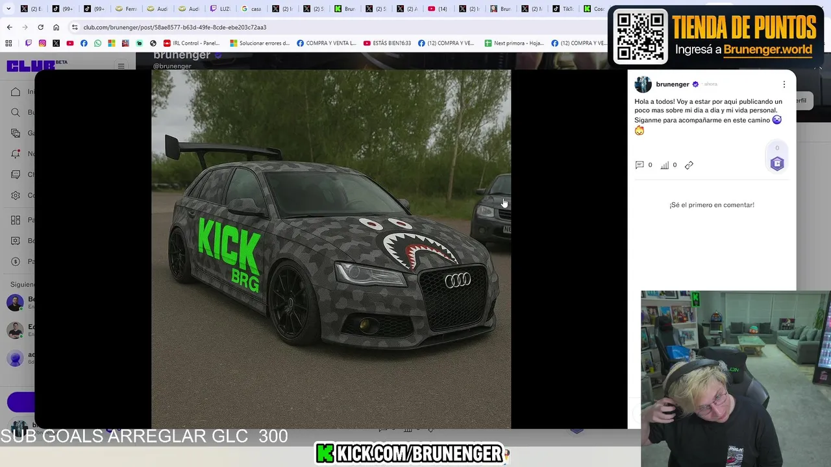Open post statistics bar chart icon
This screenshot has height=467, width=831.
pyautogui.click(x=665, y=165)
